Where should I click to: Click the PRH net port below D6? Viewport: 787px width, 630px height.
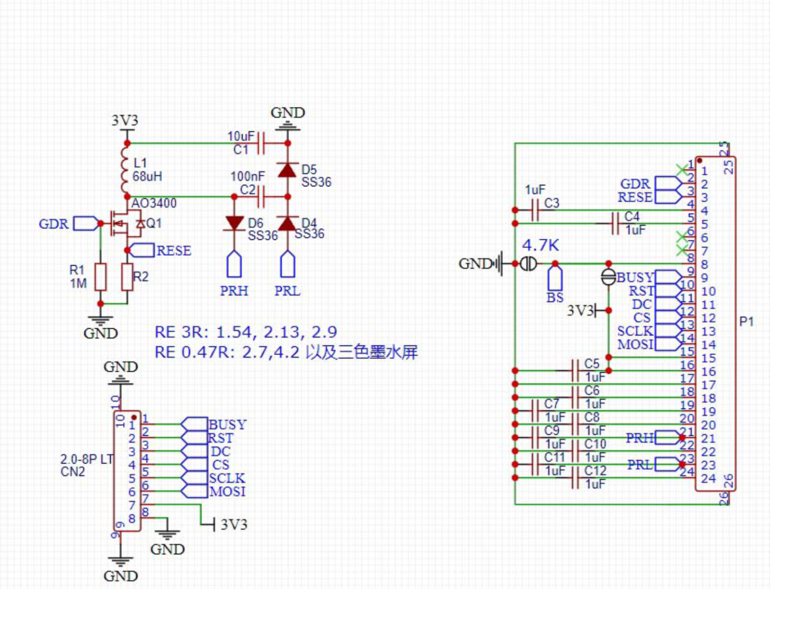point(234,265)
